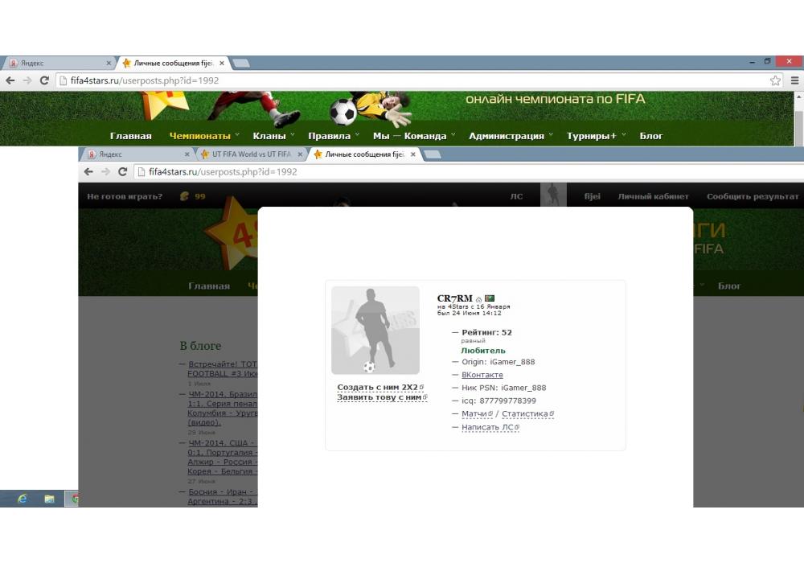
Task: Open the ЧМ-2014. США blog link
Action: click(x=223, y=457)
